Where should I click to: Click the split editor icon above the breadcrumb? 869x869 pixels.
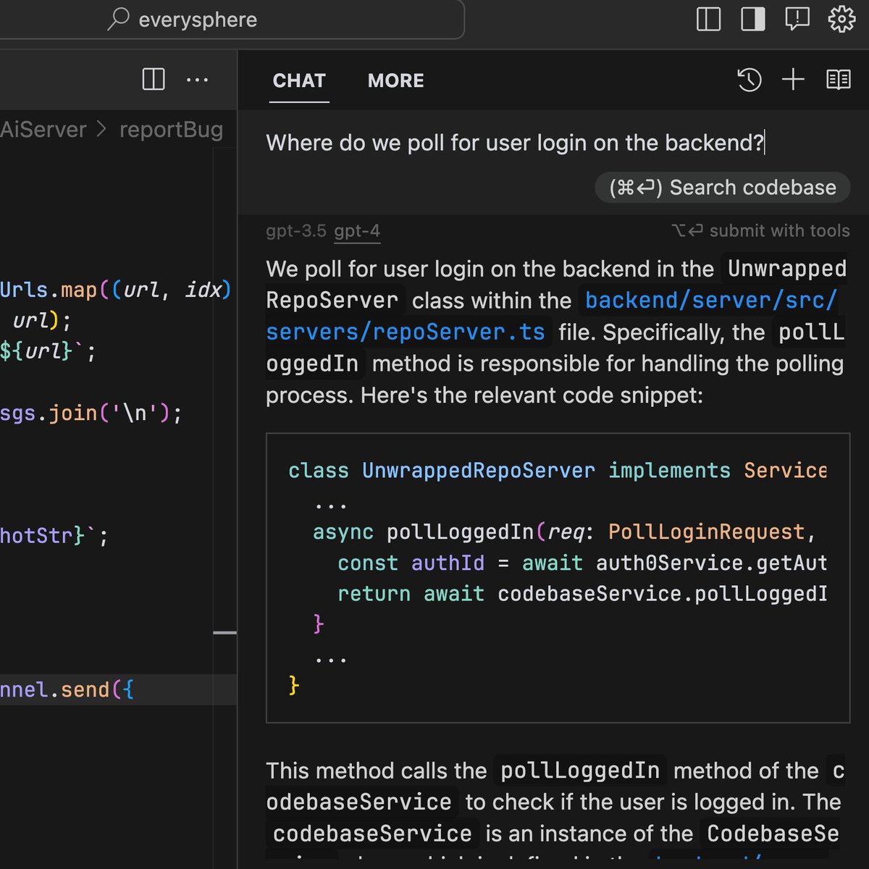click(153, 80)
